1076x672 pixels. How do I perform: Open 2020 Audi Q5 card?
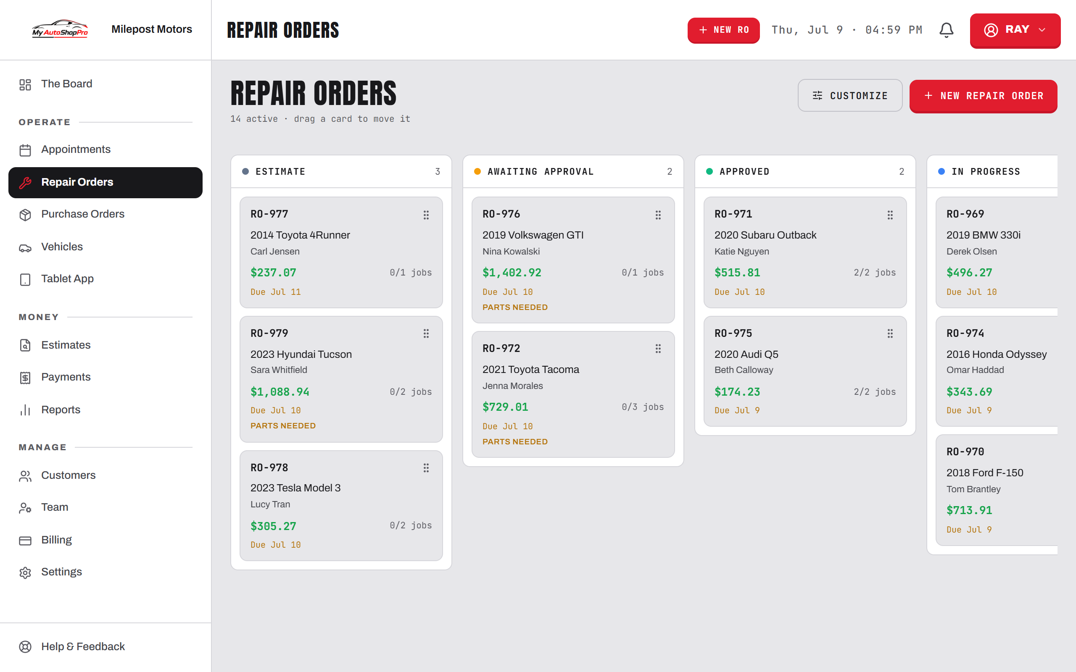[805, 371]
